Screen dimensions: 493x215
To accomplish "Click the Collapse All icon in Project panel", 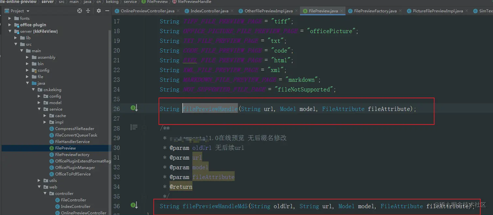I will [x=88, y=10].
